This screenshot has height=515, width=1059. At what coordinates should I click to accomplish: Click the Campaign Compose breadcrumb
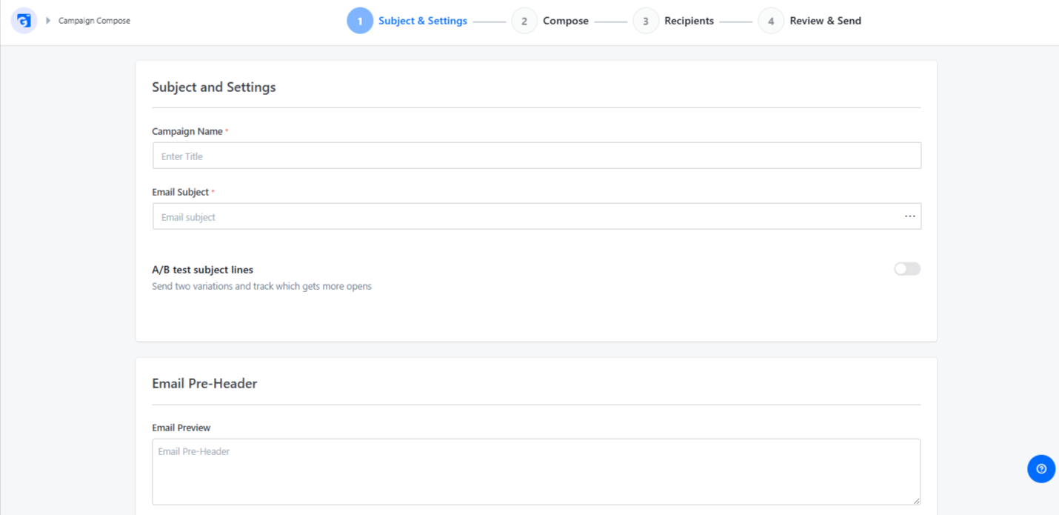94,21
